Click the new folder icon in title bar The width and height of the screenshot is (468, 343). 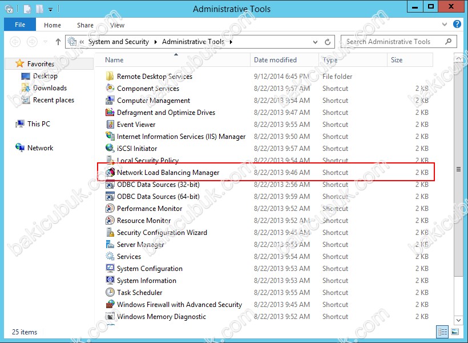[x=40, y=9]
